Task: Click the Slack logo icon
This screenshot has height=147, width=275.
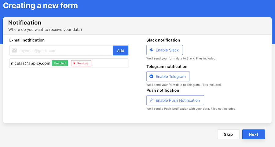Action: tap(151, 50)
